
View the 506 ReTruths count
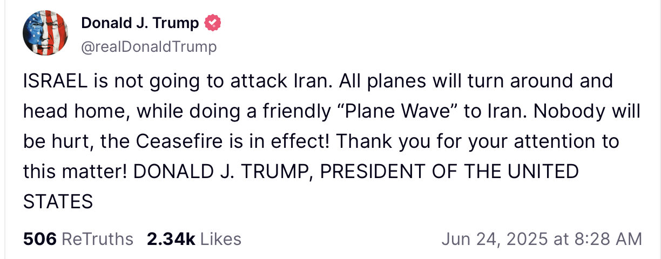(39, 238)
